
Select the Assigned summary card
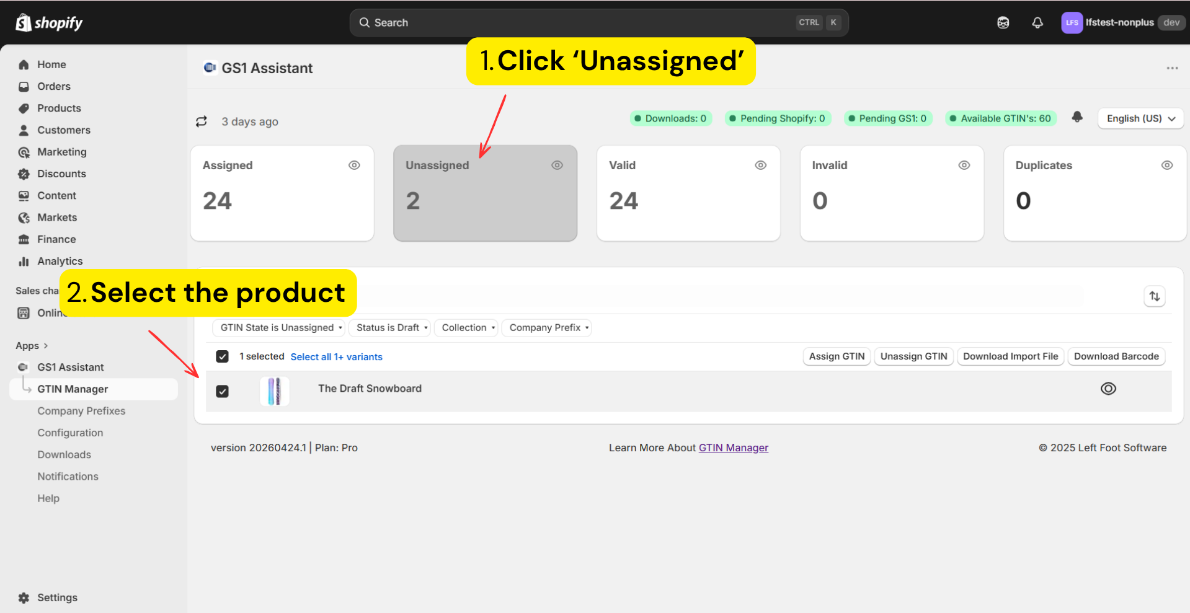(x=282, y=193)
